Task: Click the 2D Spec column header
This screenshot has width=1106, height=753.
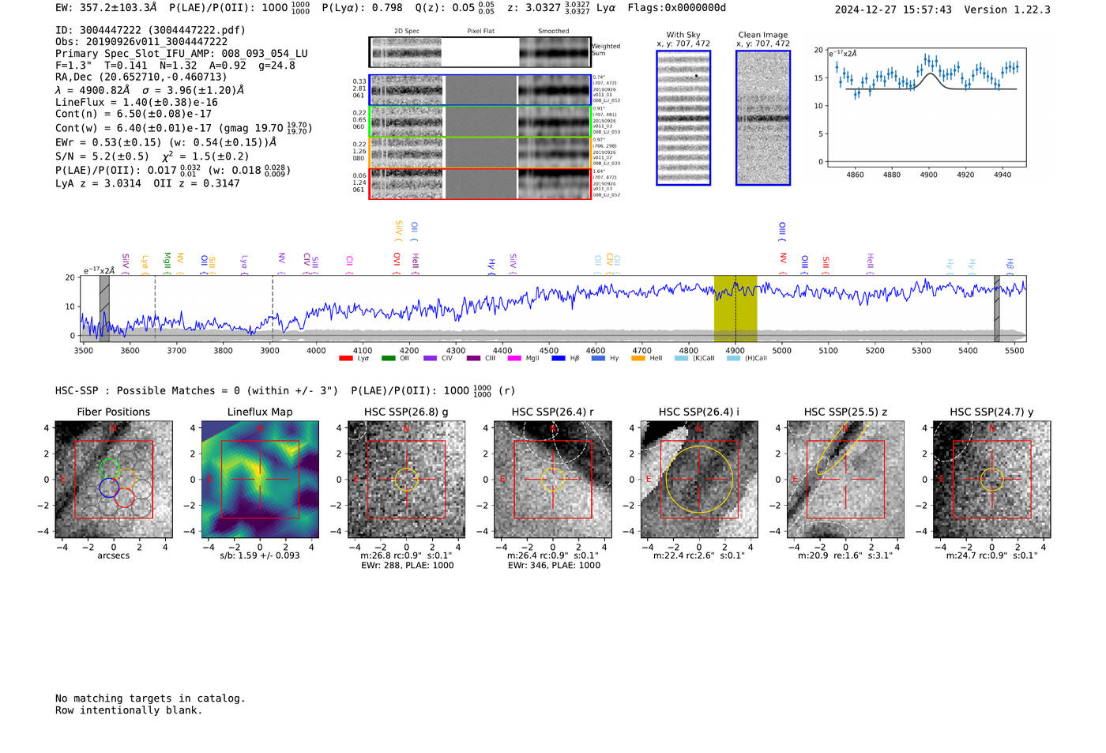Action: coord(407,32)
